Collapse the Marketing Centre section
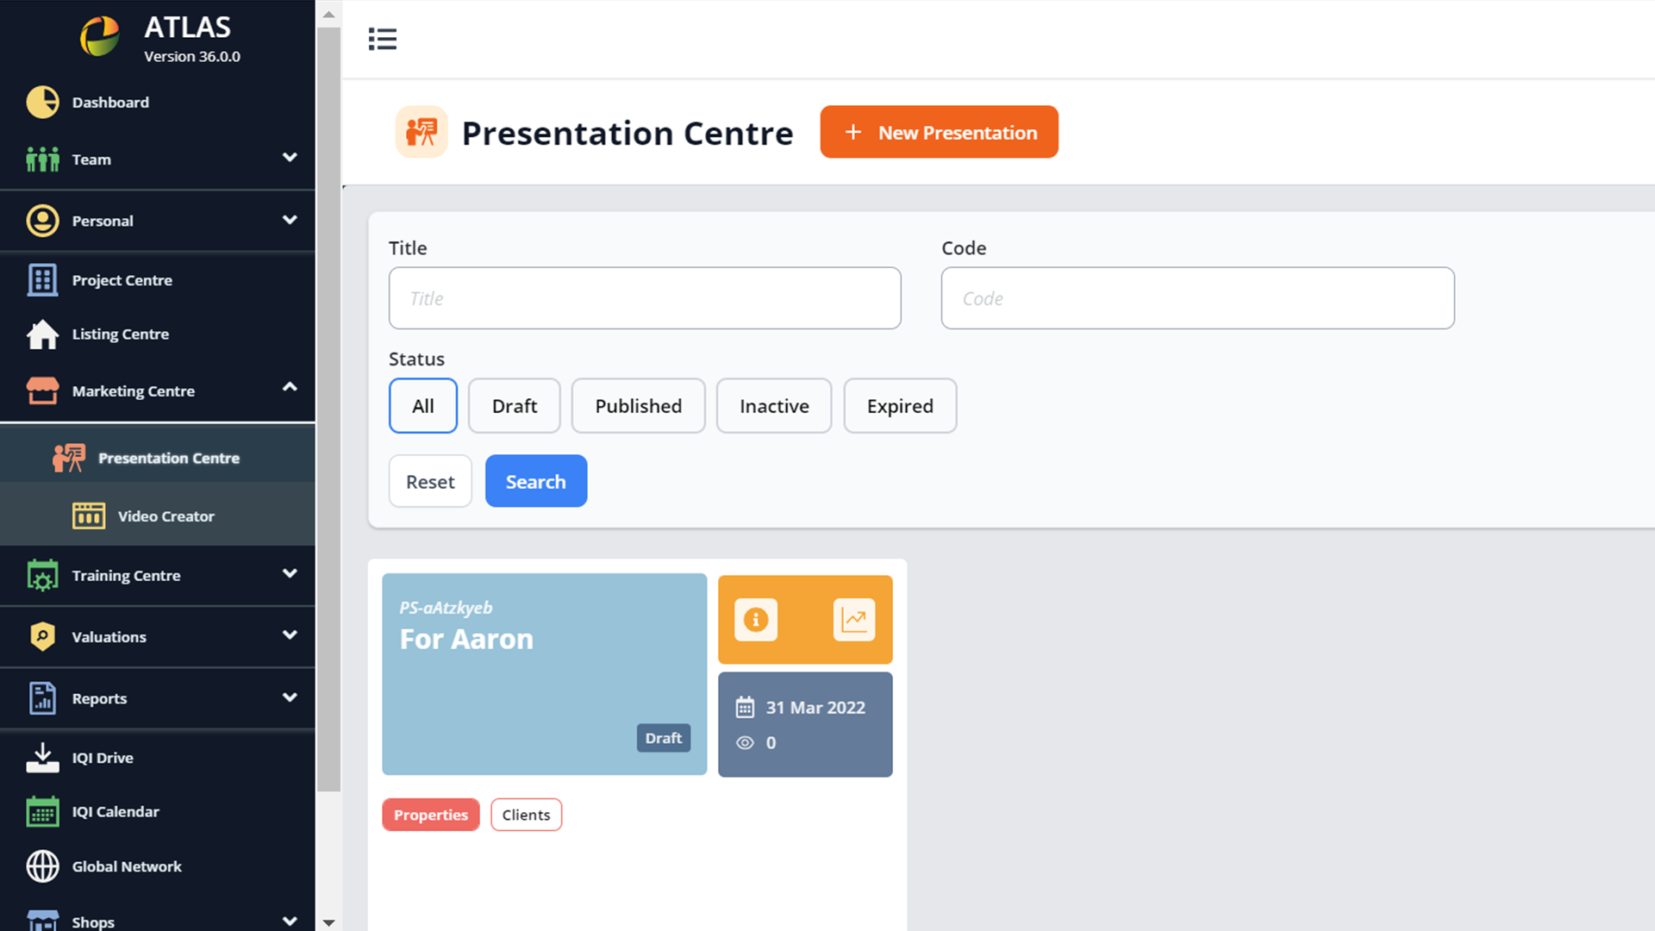The height and width of the screenshot is (931, 1655). pos(290,388)
